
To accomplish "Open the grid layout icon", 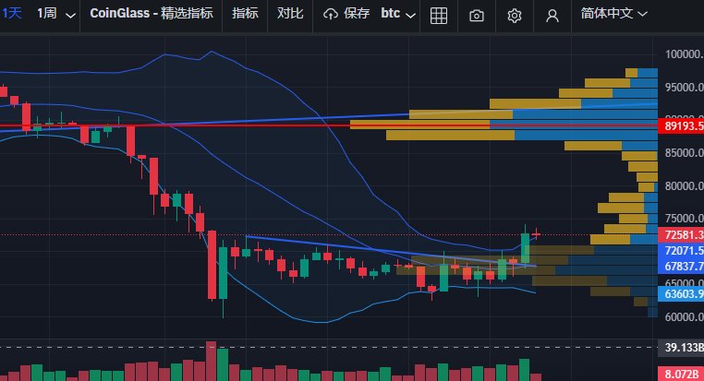I will (439, 16).
